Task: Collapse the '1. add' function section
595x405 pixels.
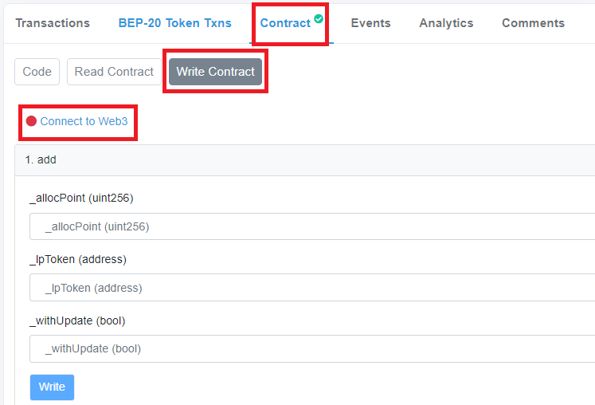Action: click(x=41, y=159)
